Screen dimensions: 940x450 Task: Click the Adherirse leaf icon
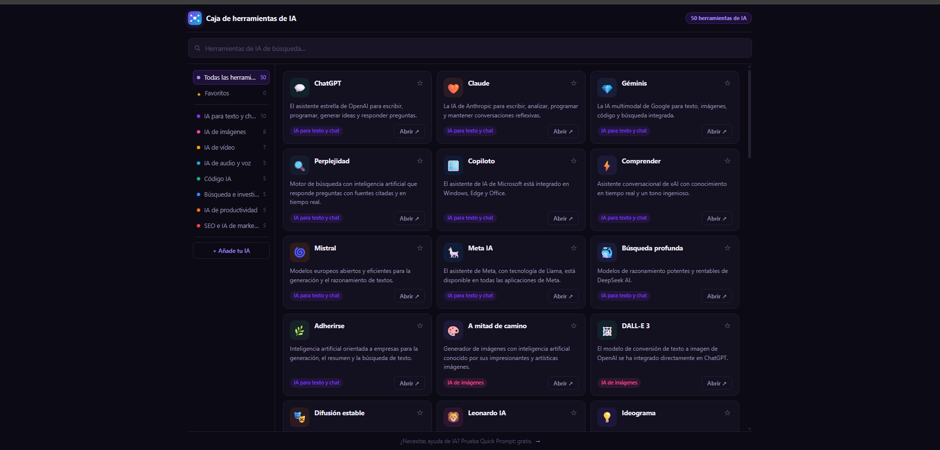pyautogui.click(x=300, y=330)
